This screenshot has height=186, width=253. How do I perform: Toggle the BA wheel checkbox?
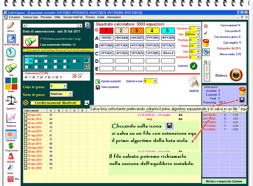click(x=26, y=61)
